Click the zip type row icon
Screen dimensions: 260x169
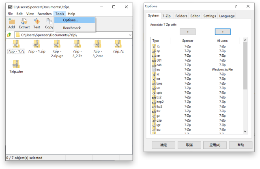click(154, 51)
